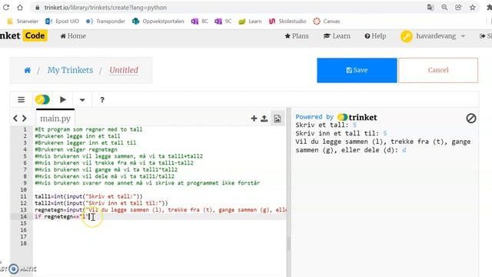This screenshot has width=492, height=277.
Task: Open the Epost UiO bookmark
Action: tap(62, 22)
